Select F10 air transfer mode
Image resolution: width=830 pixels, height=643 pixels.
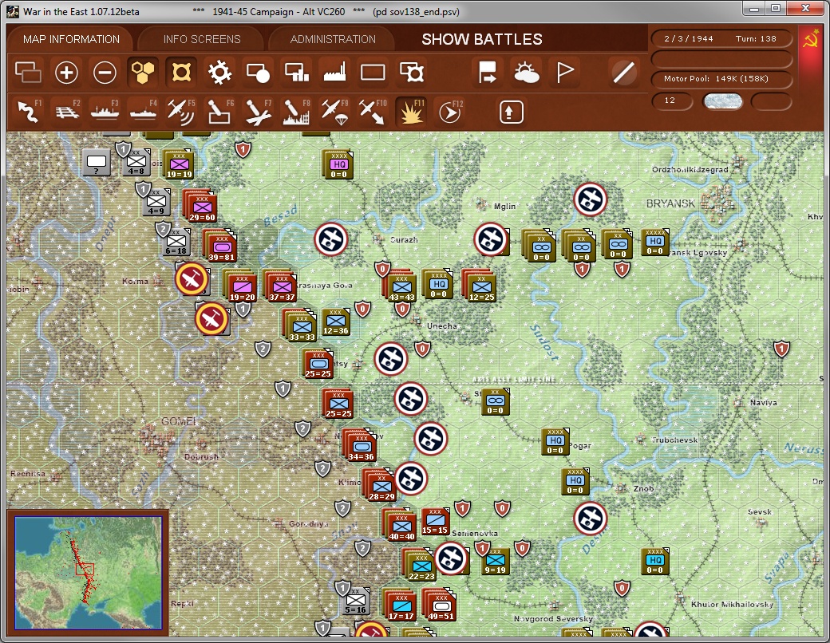(x=373, y=112)
